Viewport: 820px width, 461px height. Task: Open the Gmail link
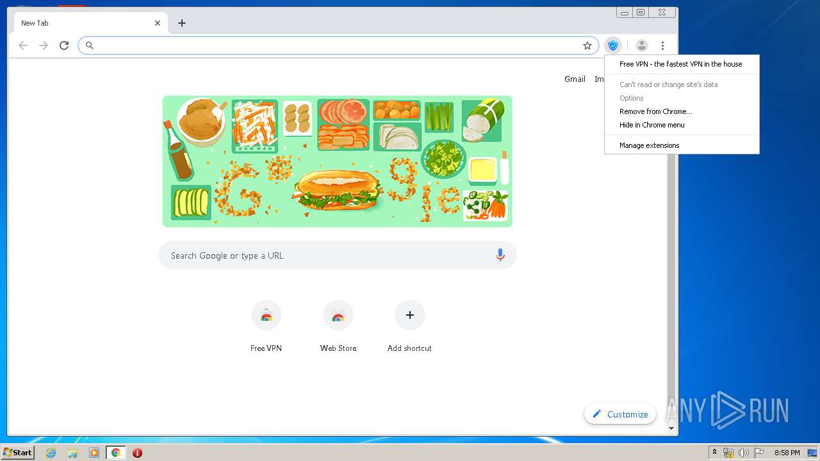(x=575, y=79)
